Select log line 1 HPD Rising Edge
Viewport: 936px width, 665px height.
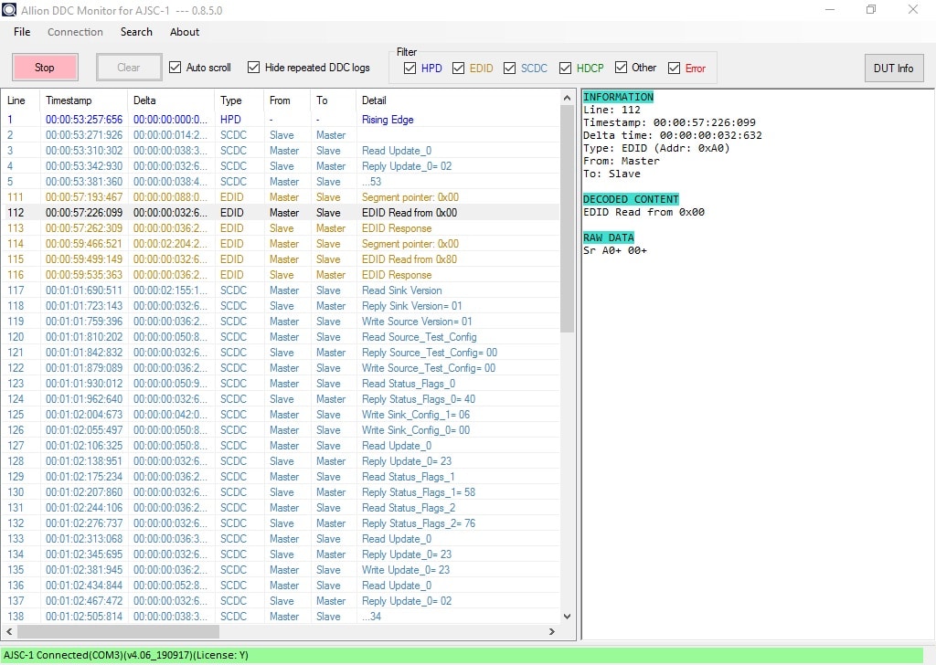pyautogui.click(x=274, y=120)
